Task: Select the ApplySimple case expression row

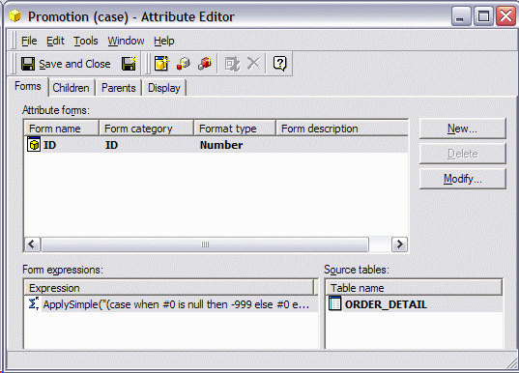Action: [171, 304]
